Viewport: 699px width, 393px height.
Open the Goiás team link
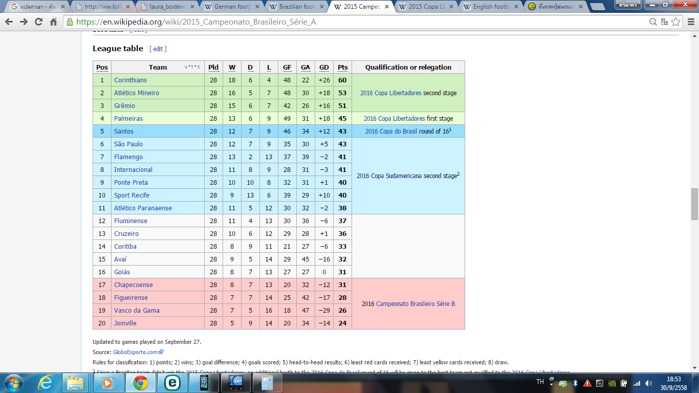point(122,272)
